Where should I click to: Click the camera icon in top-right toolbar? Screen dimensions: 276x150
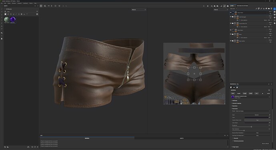tap(217, 6)
